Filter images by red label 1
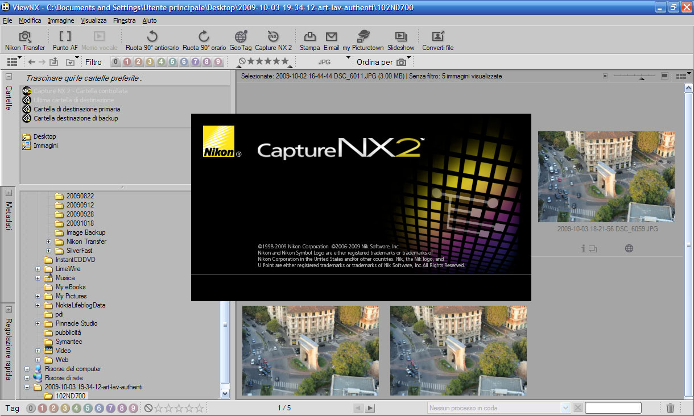694x416 pixels. tap(127, 62)
